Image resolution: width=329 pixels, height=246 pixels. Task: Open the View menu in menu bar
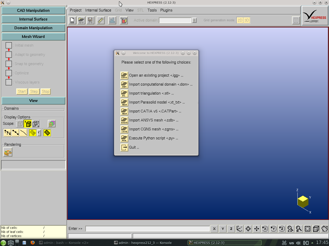[130, 10]
